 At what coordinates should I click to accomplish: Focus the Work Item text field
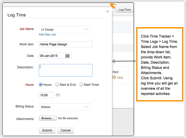tap(65, 44)
